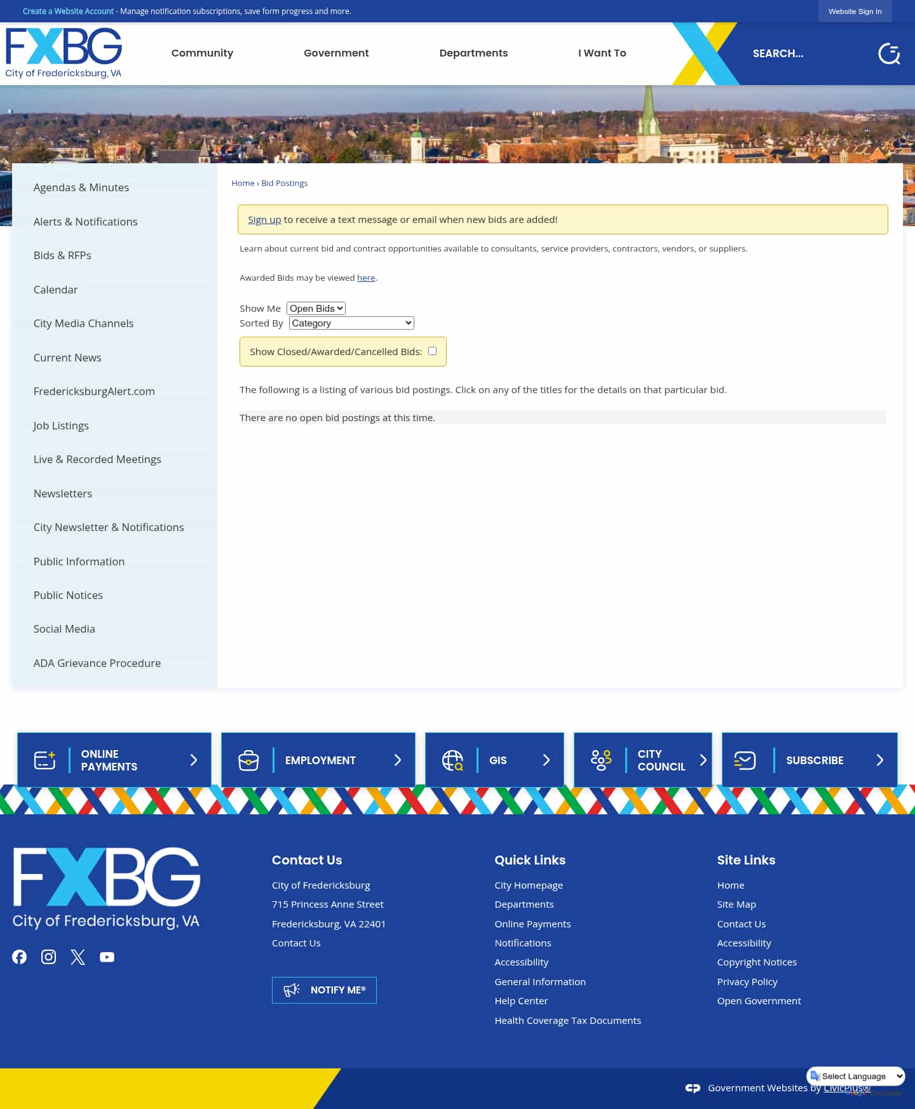Focus the Search input field

coord(807,54)
